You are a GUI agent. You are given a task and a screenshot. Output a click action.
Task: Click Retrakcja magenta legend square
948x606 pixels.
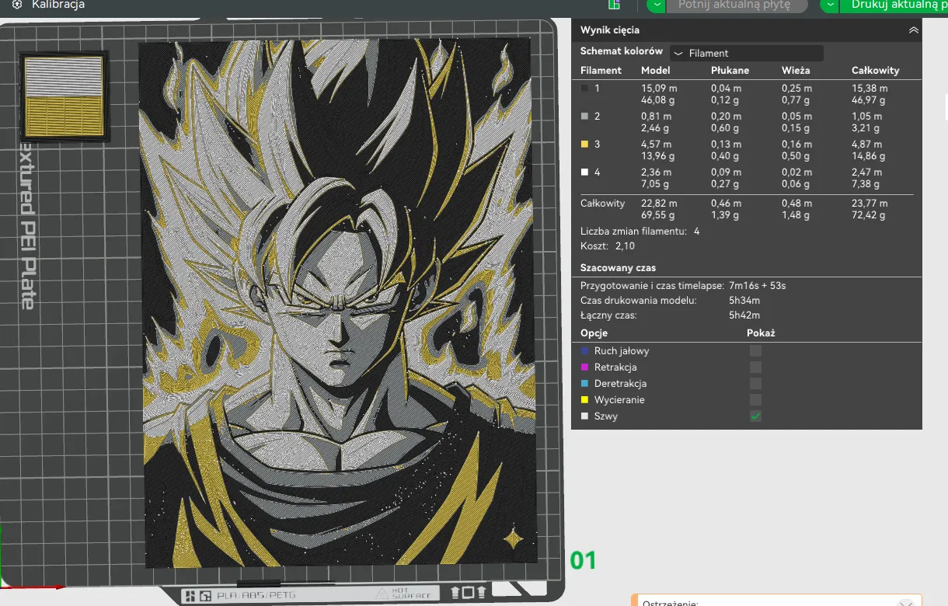[584, 367]
